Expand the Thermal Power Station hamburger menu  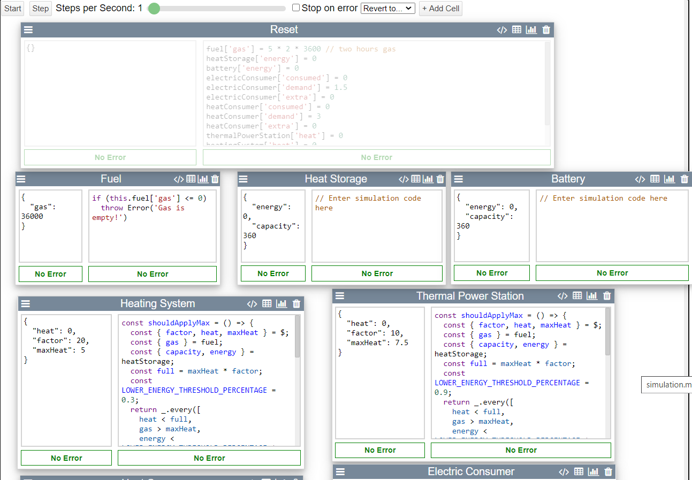(340, 296)
